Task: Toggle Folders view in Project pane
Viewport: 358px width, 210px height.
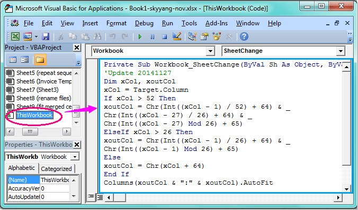Action: pos(40,60)
